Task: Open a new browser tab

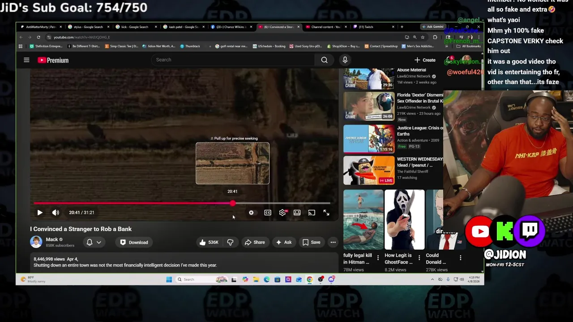Action: (x=402, y=27)
